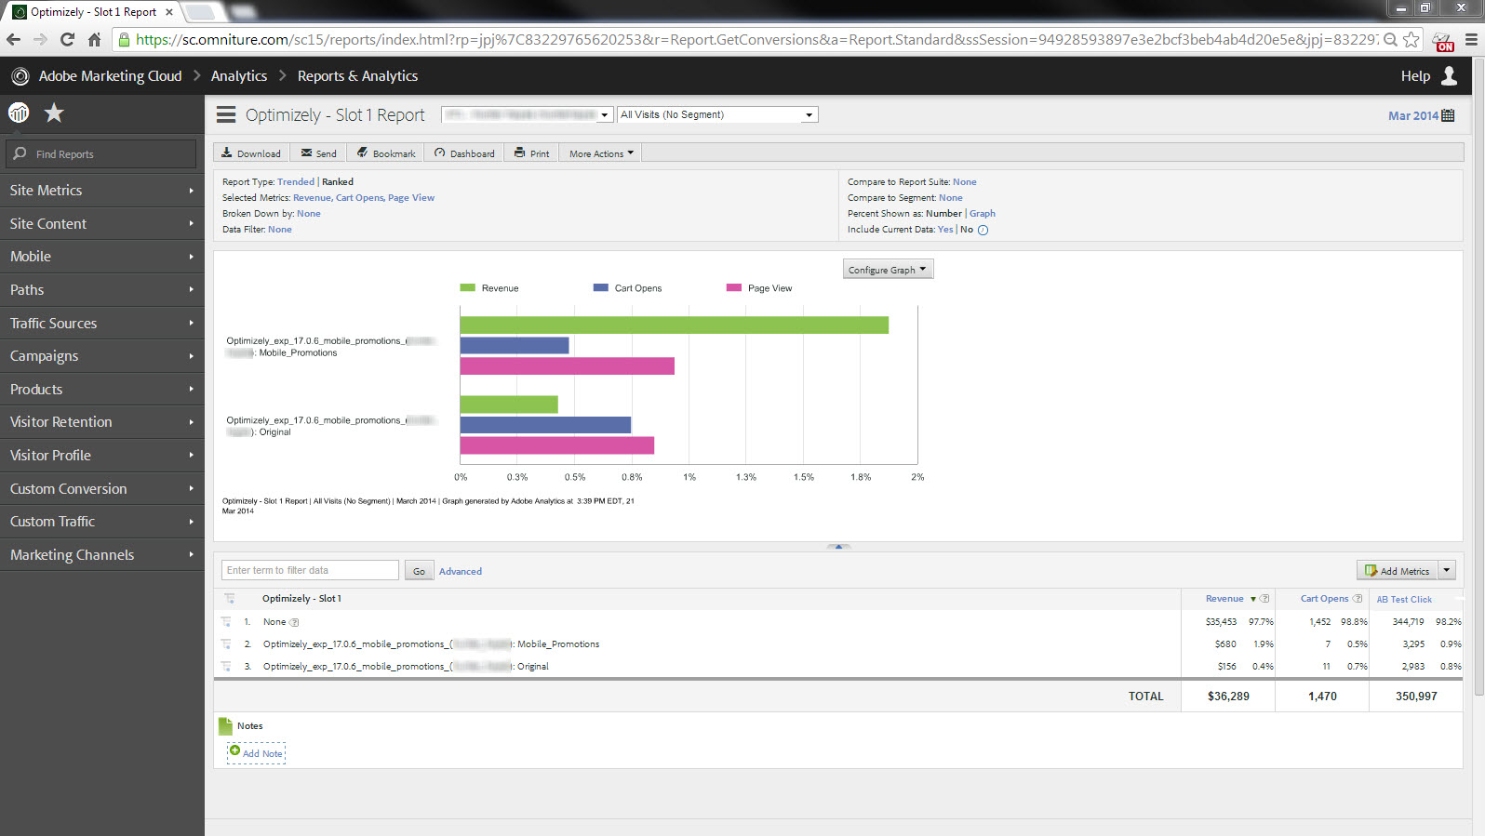This screenshot has height=836, width=1485.
Task: Click the help icon next to Revenue column
Action: (x=1264, y=599)
